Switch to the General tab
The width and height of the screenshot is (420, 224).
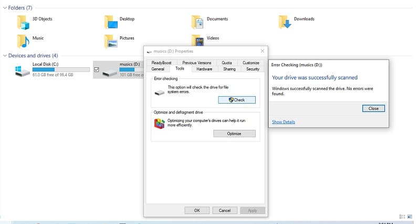pos(158,69)
